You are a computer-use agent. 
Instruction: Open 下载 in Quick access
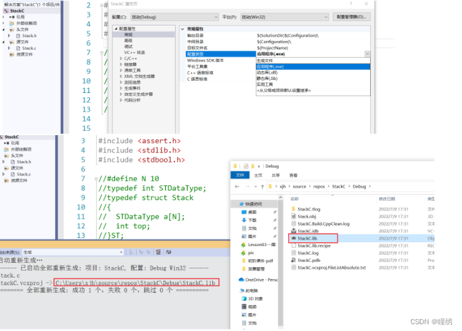tap(252, 220)
